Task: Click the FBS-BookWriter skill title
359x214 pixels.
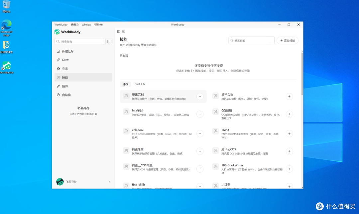Action: [x=232, y=165]
